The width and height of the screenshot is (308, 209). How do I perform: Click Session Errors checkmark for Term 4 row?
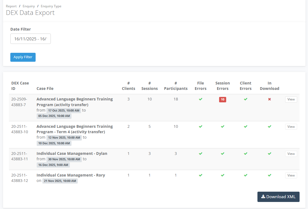click(x=222, y=126)
